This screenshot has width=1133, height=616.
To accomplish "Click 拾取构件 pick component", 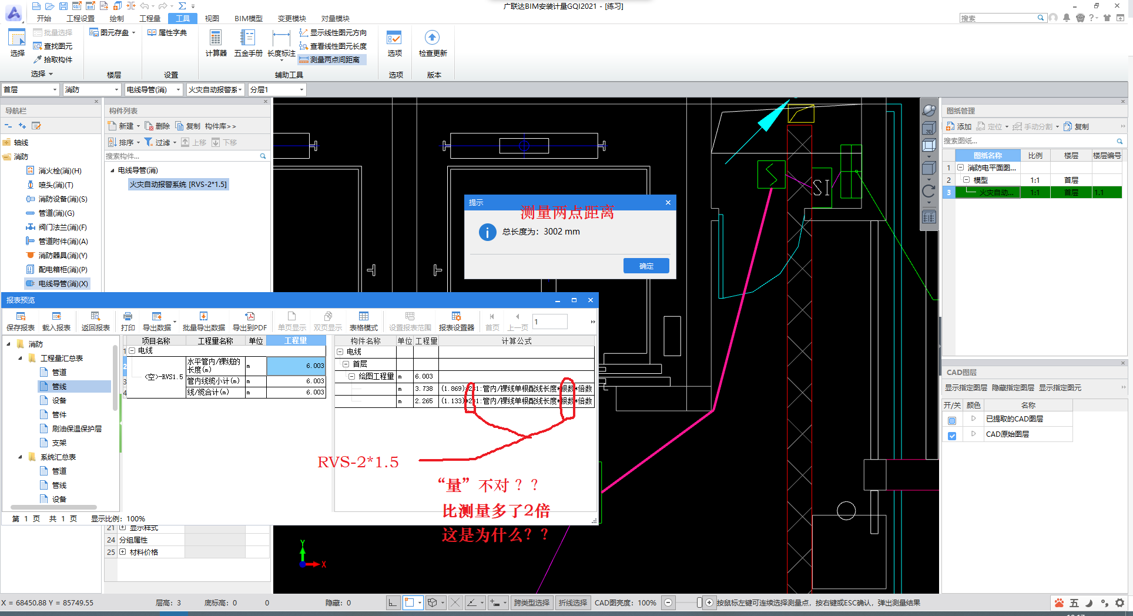I will [53, 59].
